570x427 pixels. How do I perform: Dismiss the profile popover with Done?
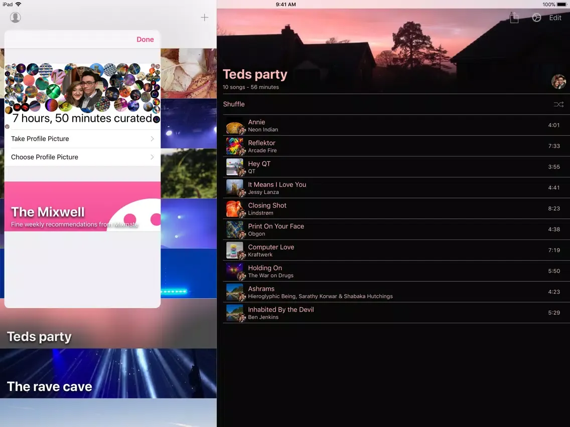tap(145, 39)
